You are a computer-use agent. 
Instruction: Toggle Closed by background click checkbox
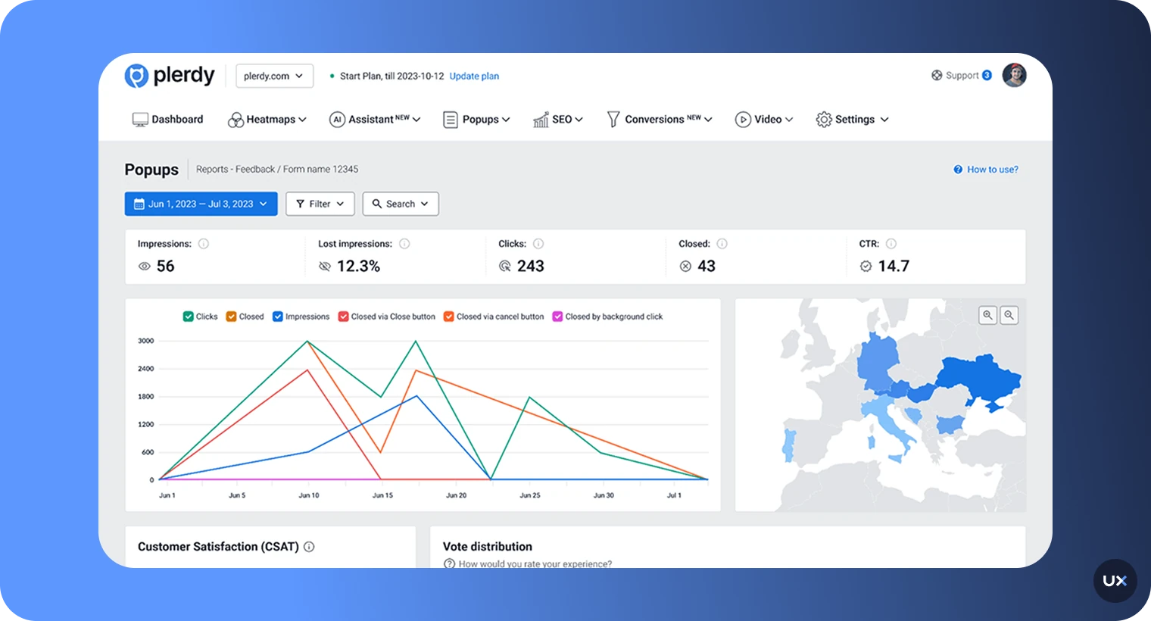pos(557,317)
